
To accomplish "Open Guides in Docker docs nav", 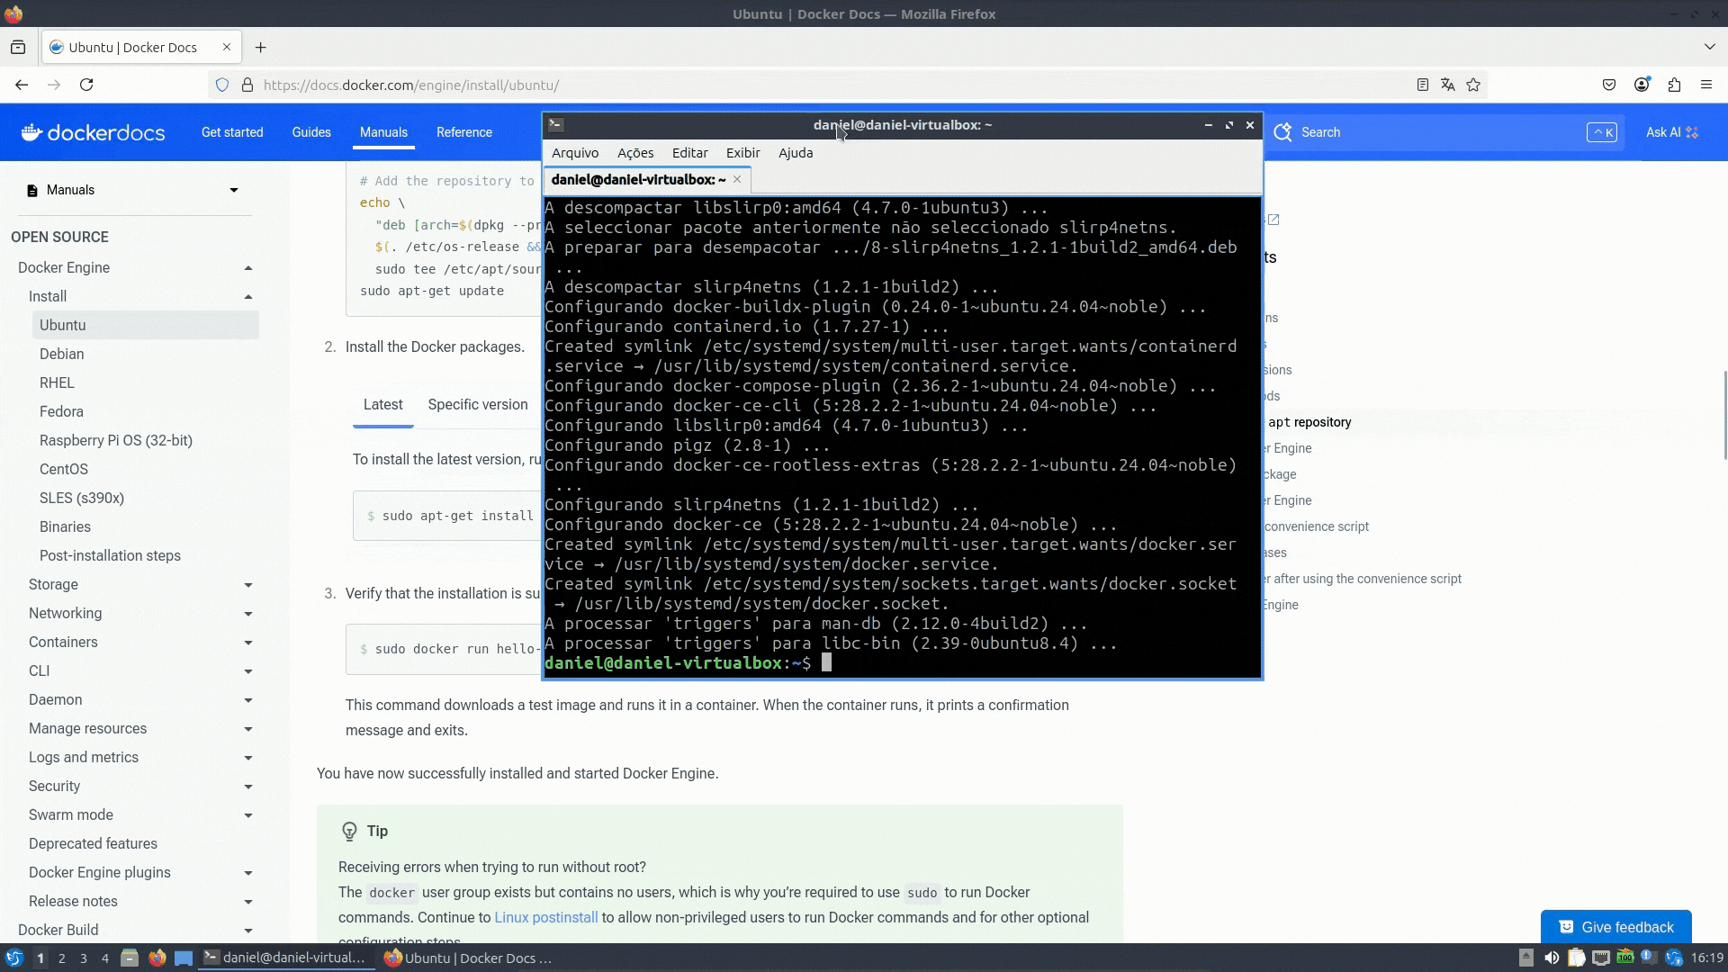I will (x=311, y=132).
